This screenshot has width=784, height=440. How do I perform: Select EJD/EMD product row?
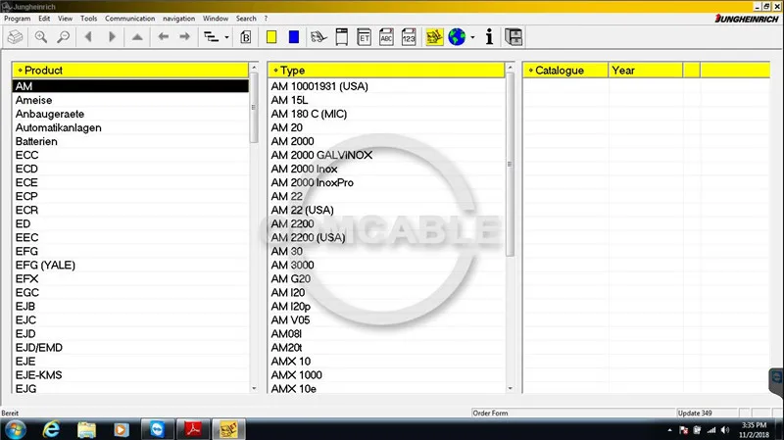(130, 348)
